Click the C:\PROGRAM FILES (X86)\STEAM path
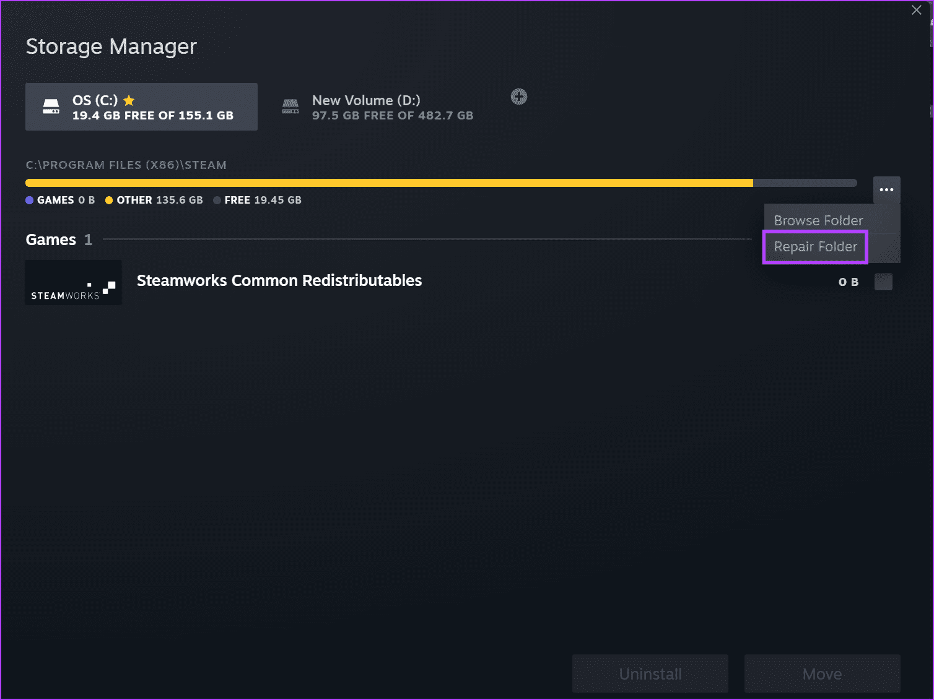This screenshot has height=700, width=934. point(126,165)
